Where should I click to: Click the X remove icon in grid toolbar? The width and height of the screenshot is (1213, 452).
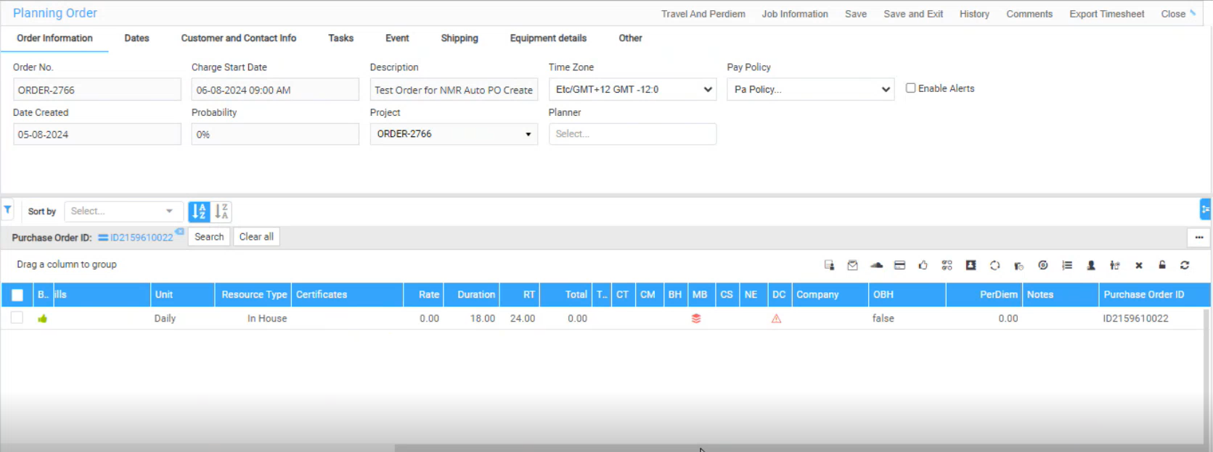(x=1139, y=266)
